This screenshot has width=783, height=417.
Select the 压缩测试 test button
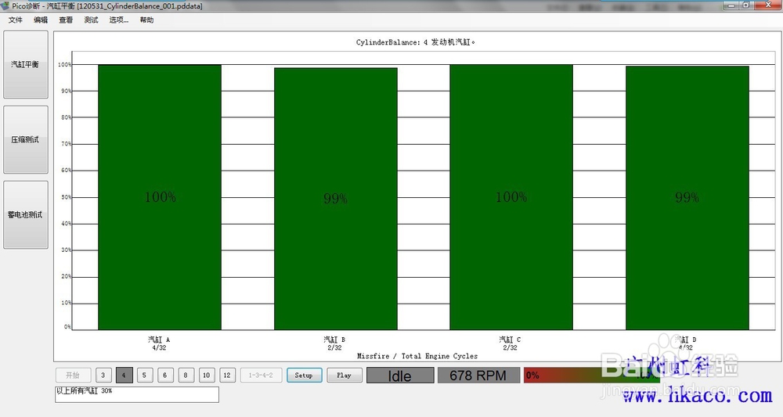click(x=26, y=140)
